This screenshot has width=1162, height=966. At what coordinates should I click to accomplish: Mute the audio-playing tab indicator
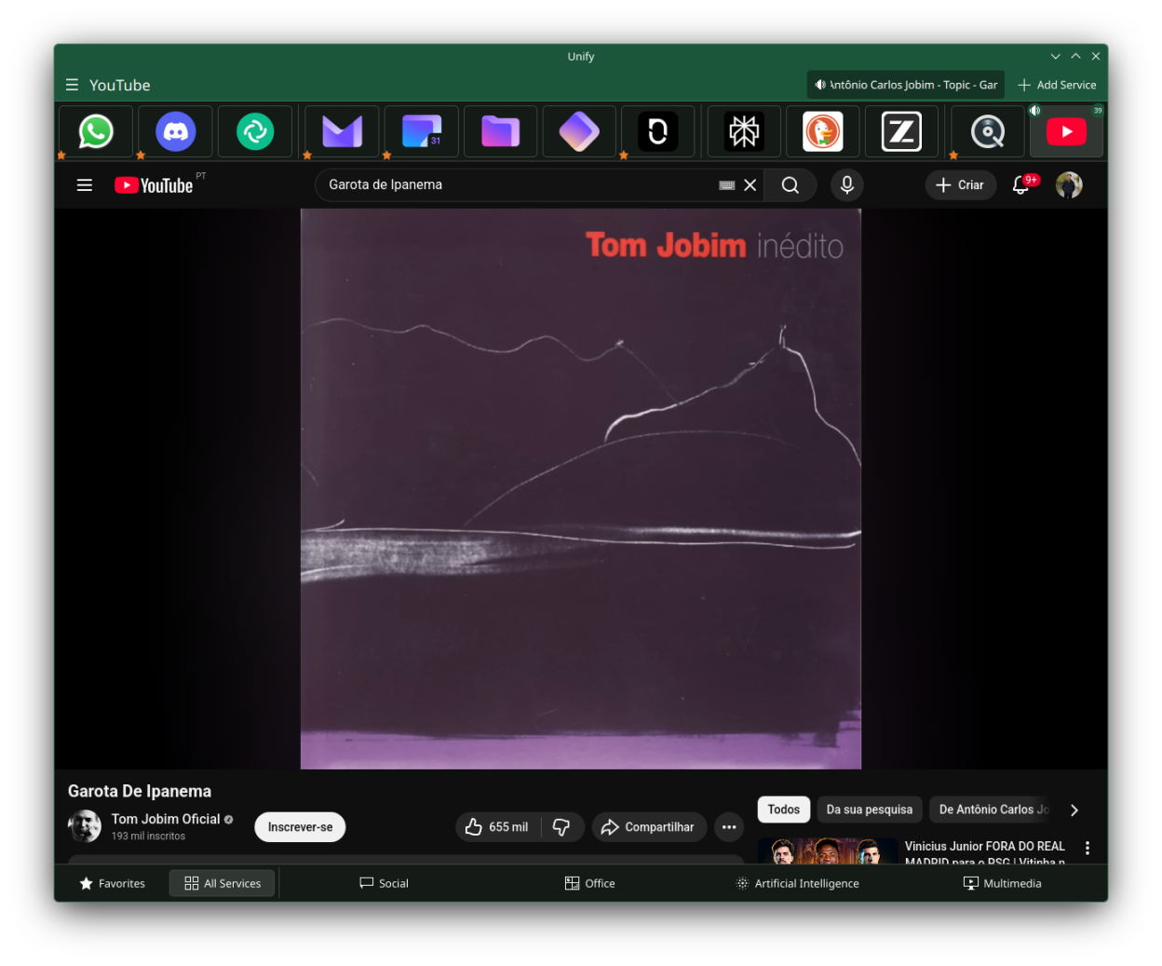click(x=820, y=85)
